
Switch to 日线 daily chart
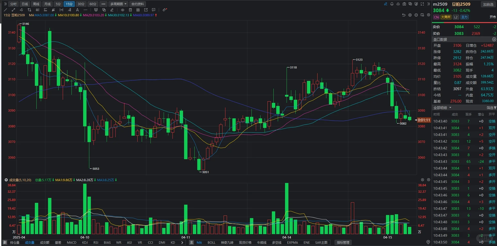coord(25,4)
